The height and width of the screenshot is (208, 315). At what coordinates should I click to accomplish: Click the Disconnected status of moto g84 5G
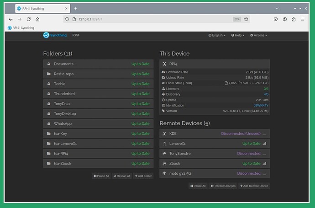[249, 173]
